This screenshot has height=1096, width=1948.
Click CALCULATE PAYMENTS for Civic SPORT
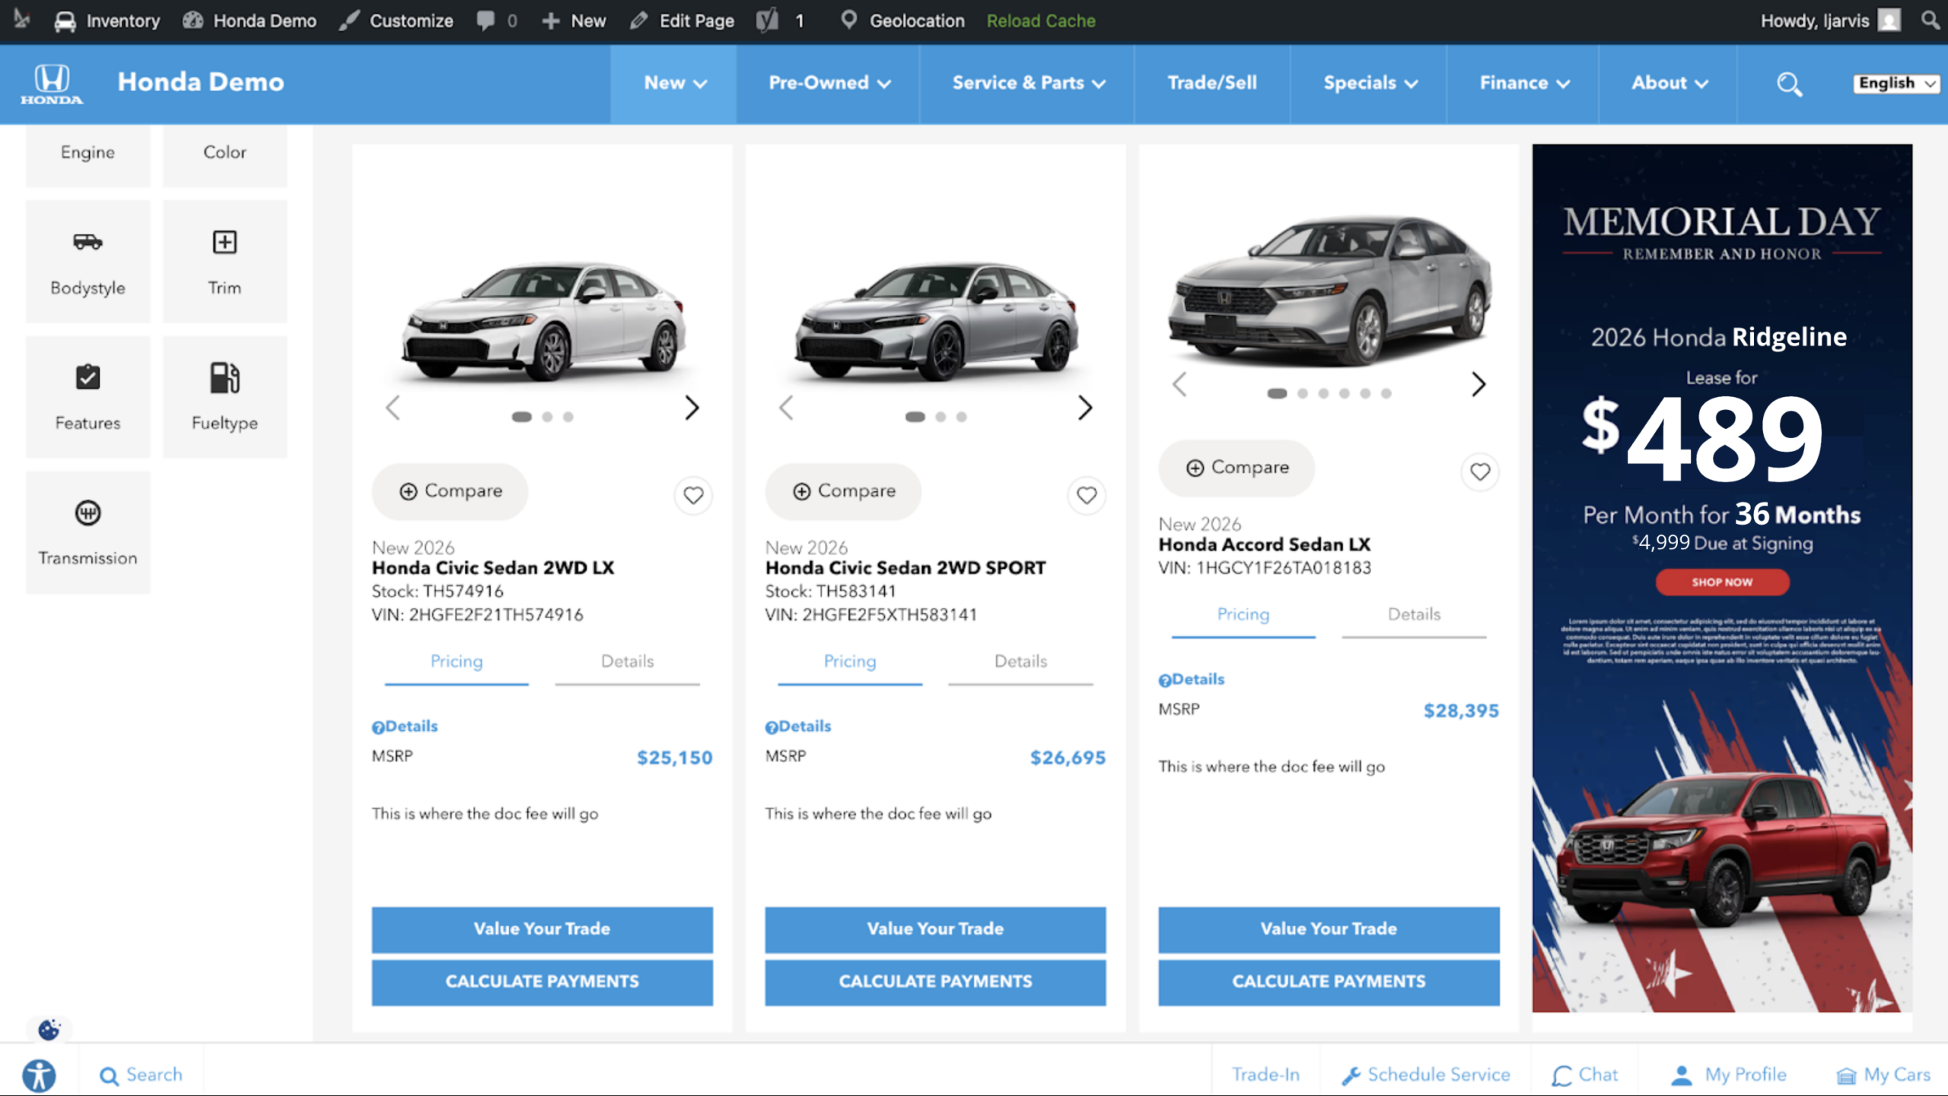935,983
